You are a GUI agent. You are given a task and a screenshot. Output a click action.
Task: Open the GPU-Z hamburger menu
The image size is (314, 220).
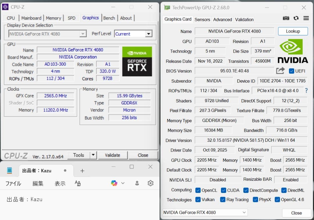coord(306,18)
